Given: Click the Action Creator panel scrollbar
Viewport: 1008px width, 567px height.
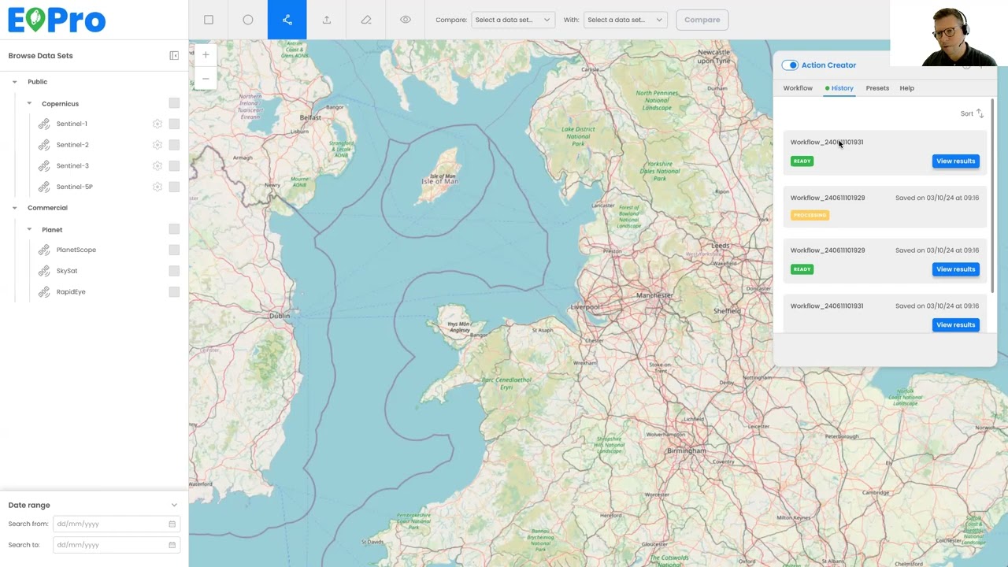Looking at the screenshot, I should point(991,197).
